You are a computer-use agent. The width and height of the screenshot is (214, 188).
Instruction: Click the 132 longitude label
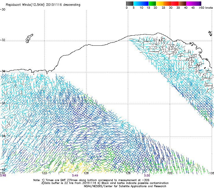click(x=170, y=173)
